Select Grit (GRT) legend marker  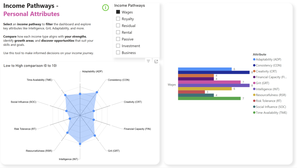254,83
